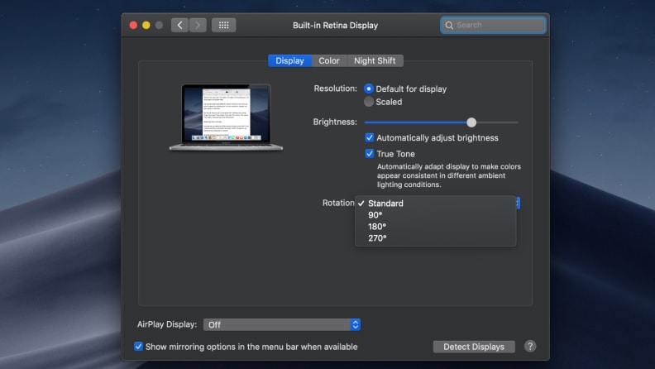Close the Built-in Retina Display window
Viewport: 655px width, 369px height.
click(133, 25)
